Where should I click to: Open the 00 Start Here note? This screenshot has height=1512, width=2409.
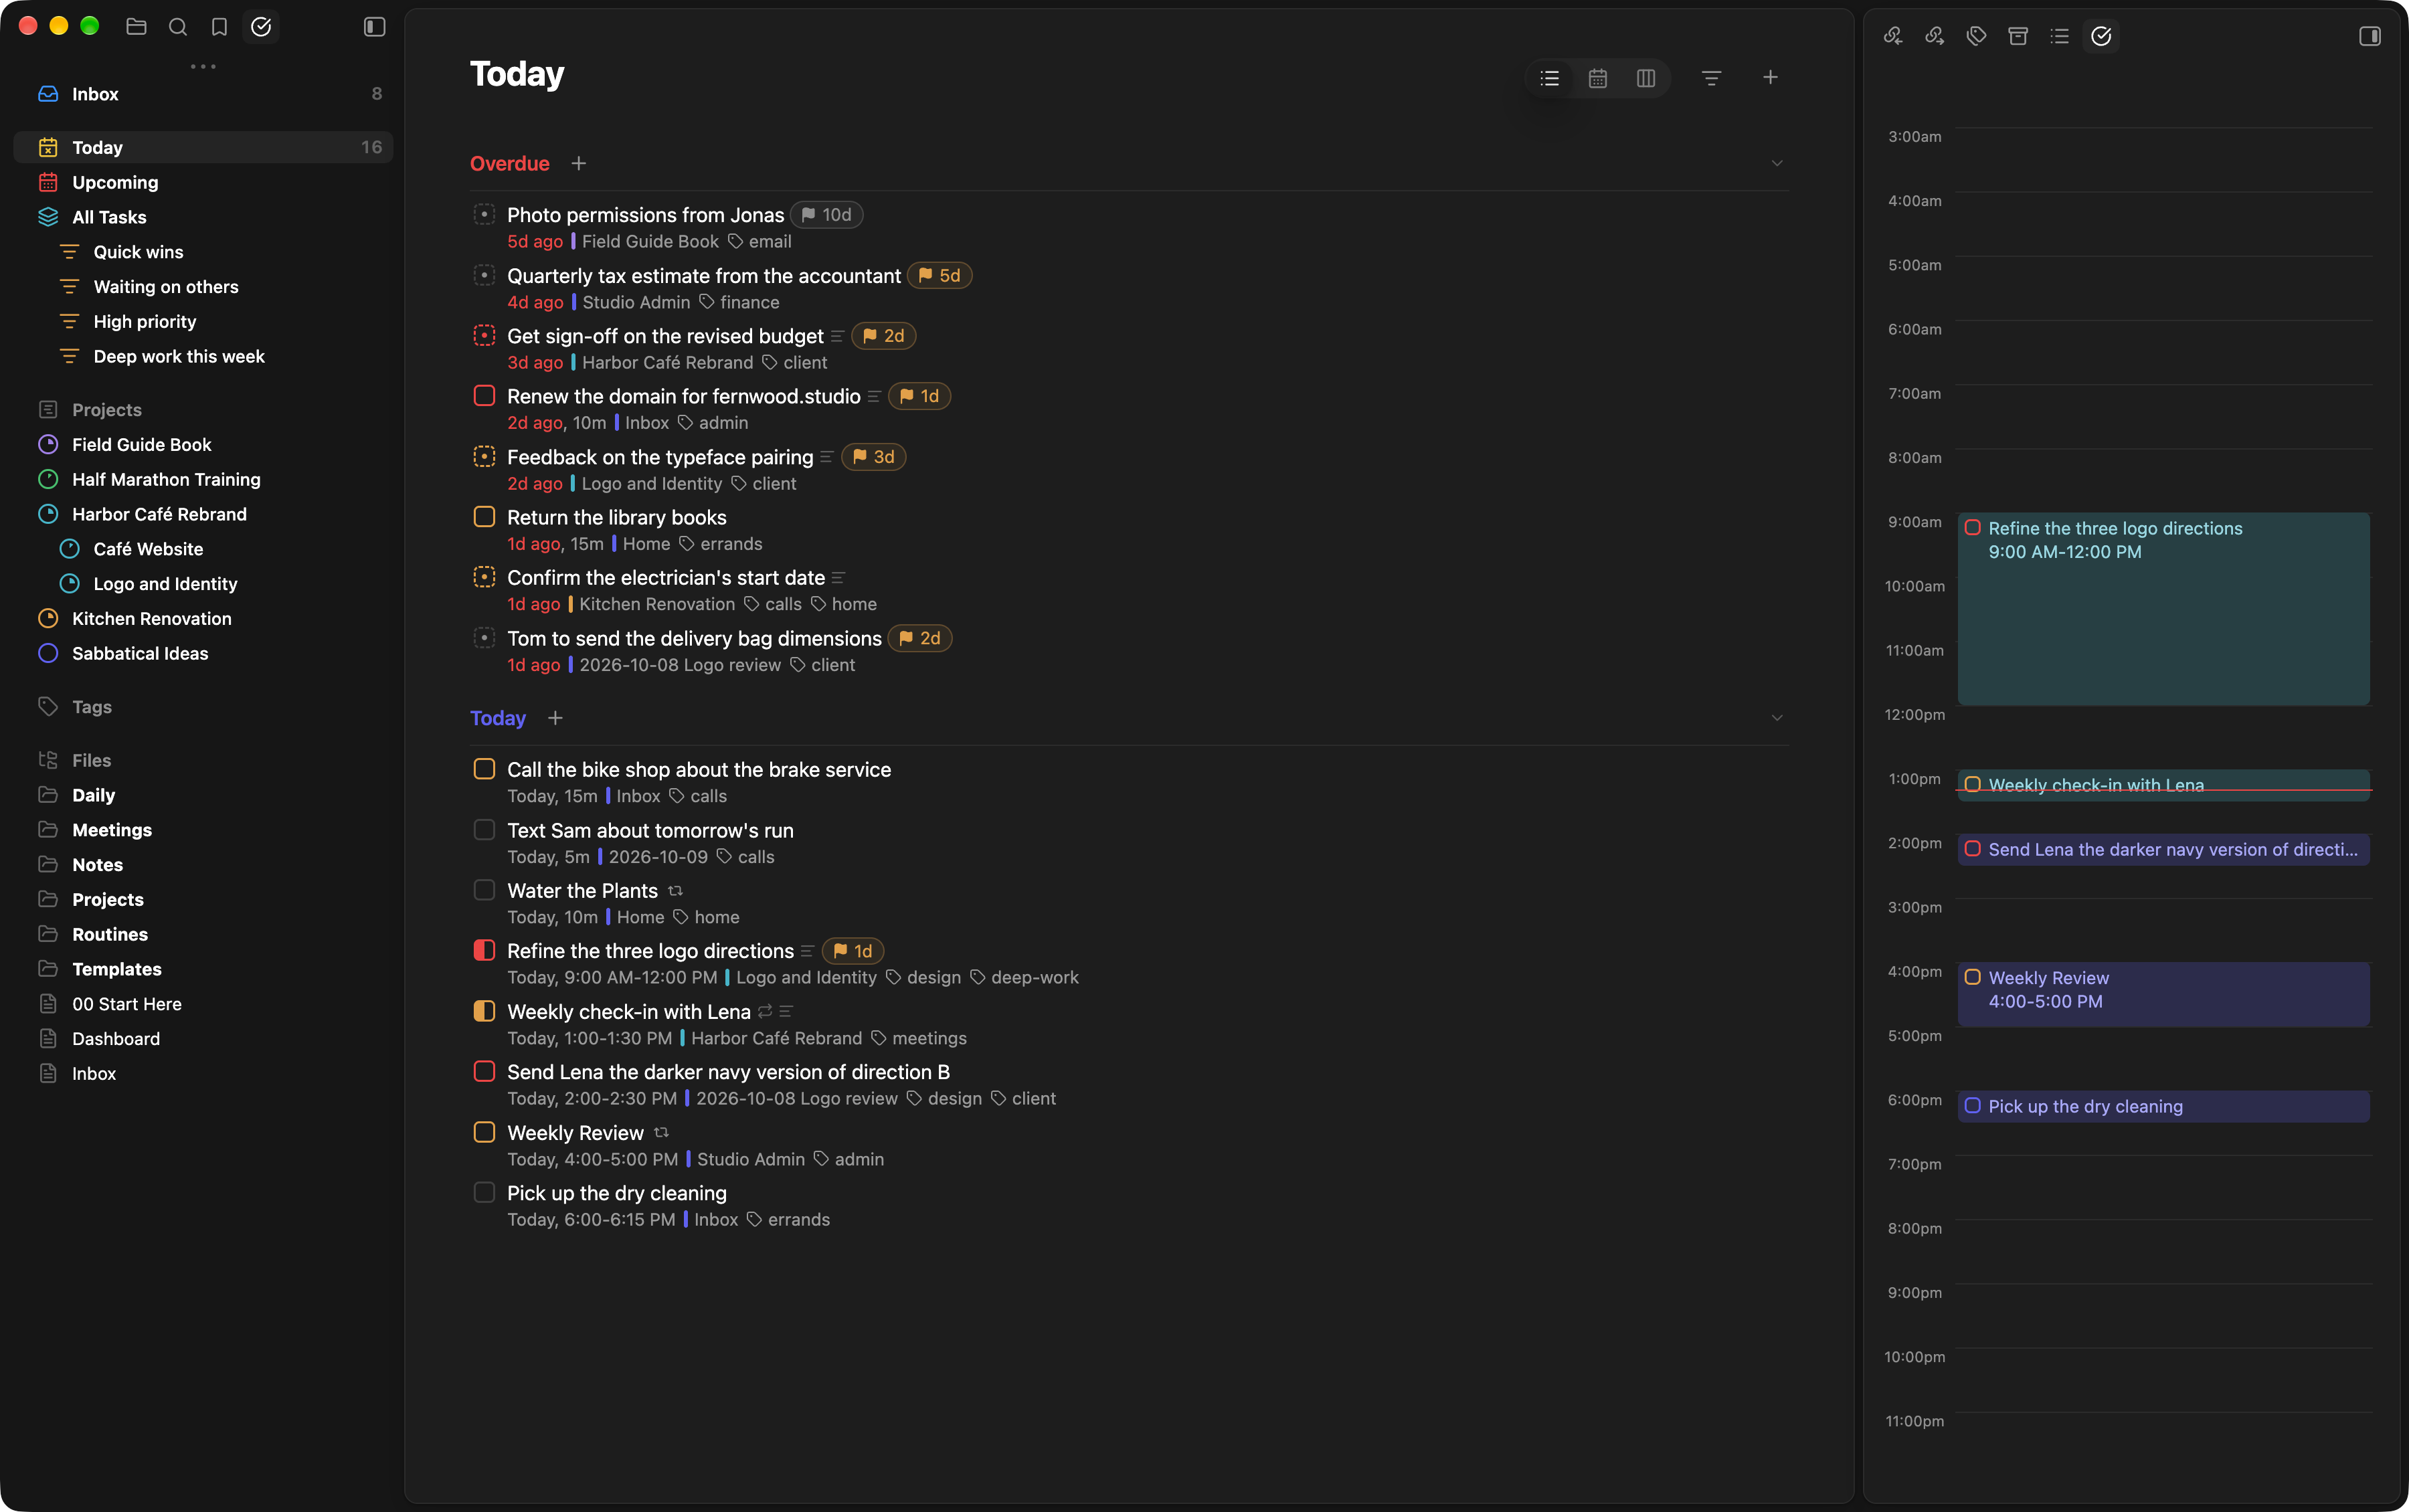pyautogui.click(x=203, y=1004)
